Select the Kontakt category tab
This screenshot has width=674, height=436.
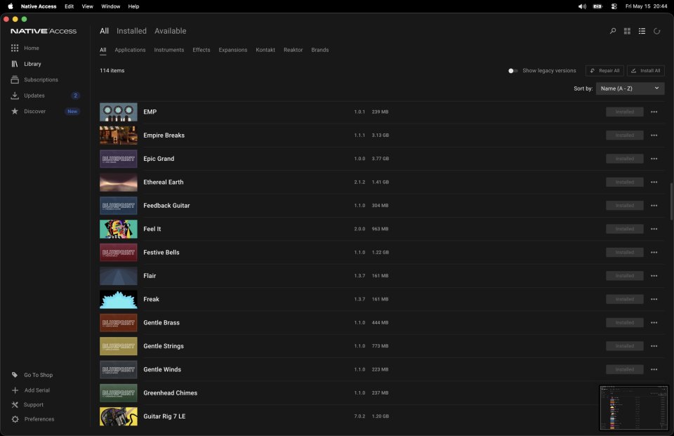click(x=265, y=50)
